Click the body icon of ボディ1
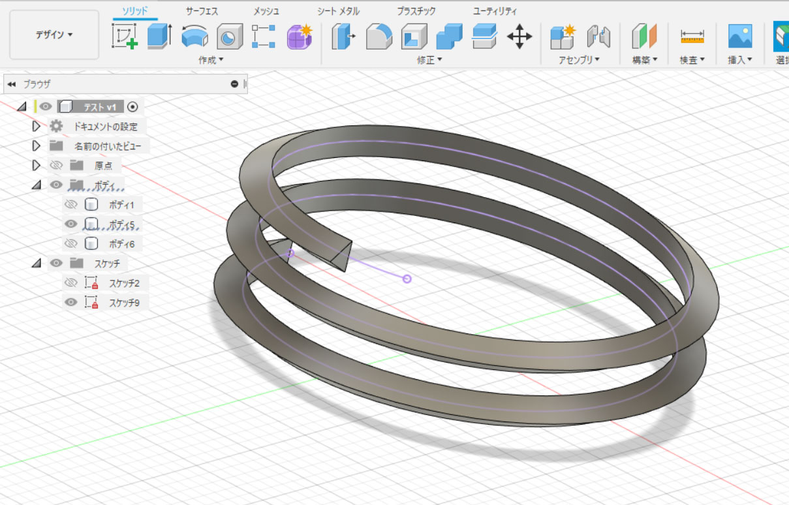Screen dimensions: 789x505 coord(91,205)
